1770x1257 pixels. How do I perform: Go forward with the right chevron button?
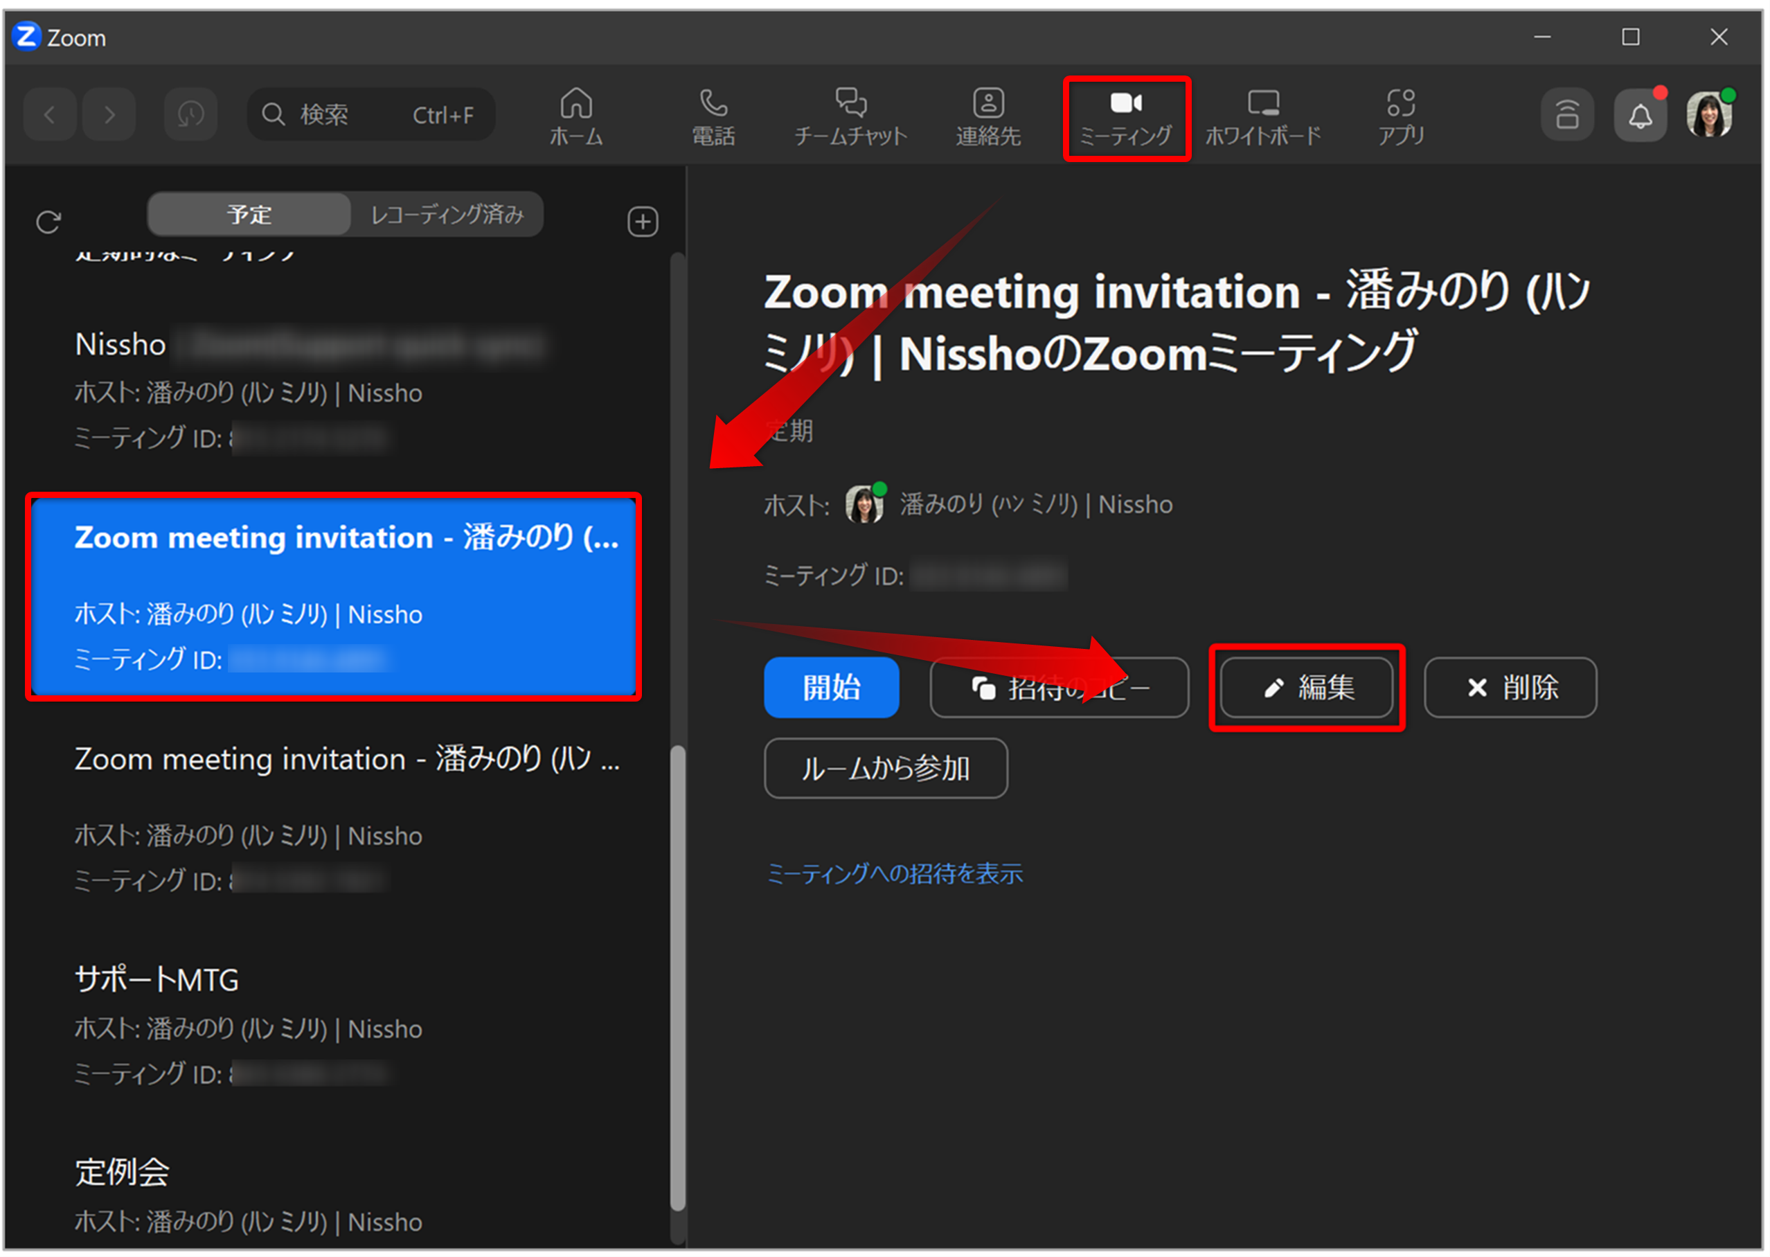109,114
